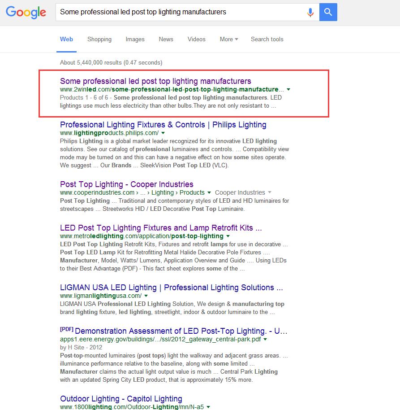Expand the dropdown arrow beside the apps1.eere.energy.gov URL

point(265,340)
